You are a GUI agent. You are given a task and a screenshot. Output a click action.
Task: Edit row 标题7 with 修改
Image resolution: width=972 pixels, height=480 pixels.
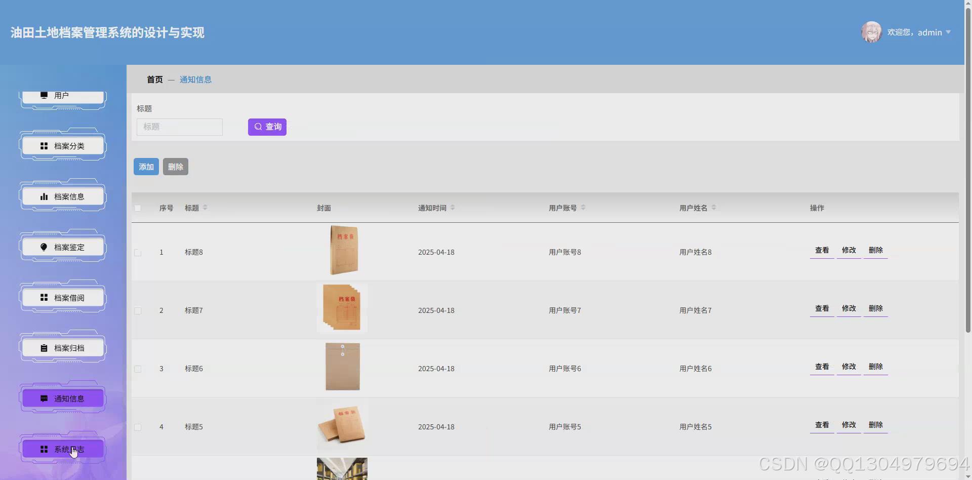pyautogui.click(x=849, y=309)
